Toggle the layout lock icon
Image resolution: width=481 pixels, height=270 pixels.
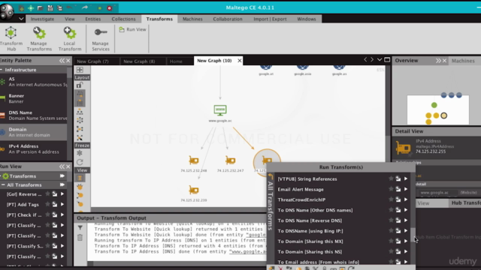(80, 85)
